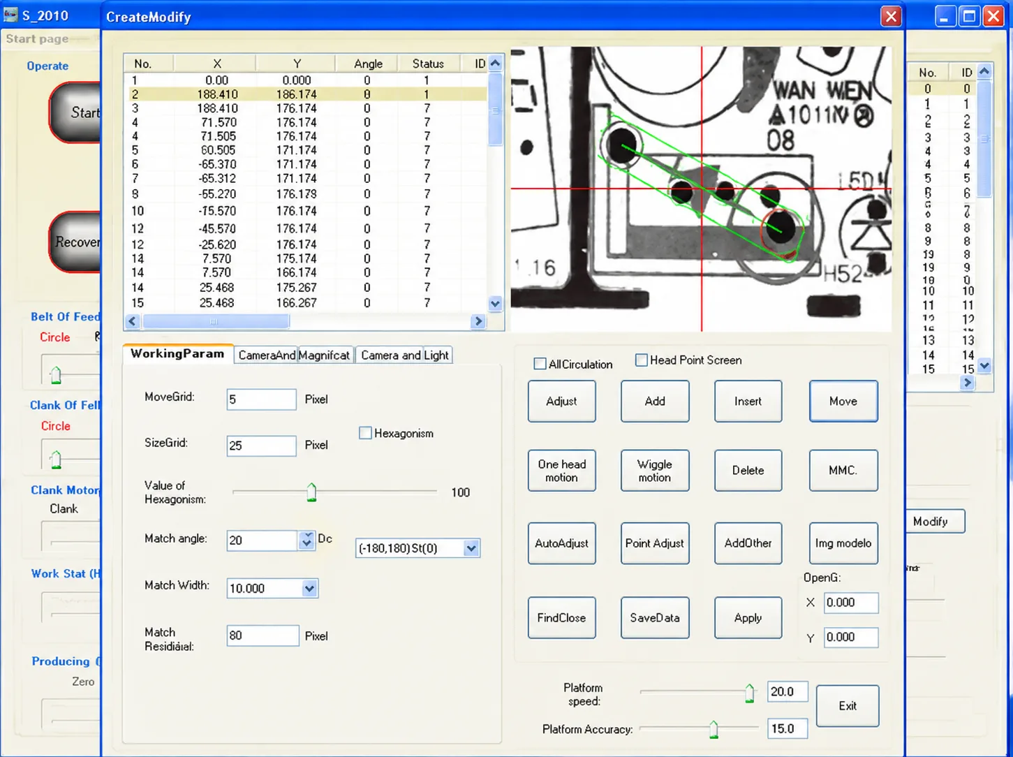
Task: Click the Point Adjust button
Action: [655, 543]
